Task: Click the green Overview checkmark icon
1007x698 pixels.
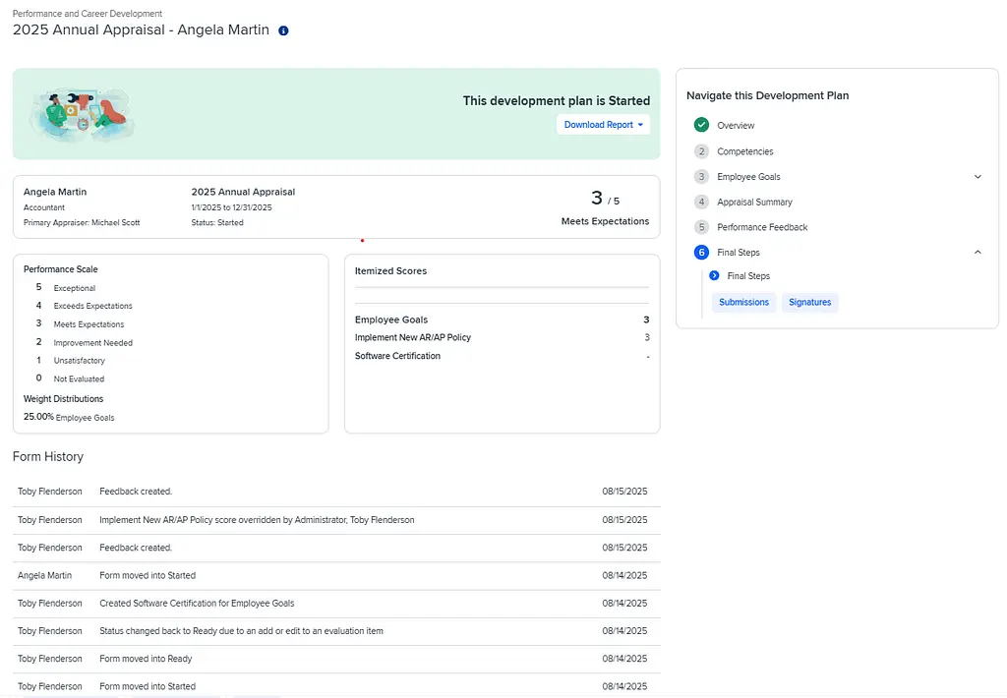Action: click(x=701, y=125)
